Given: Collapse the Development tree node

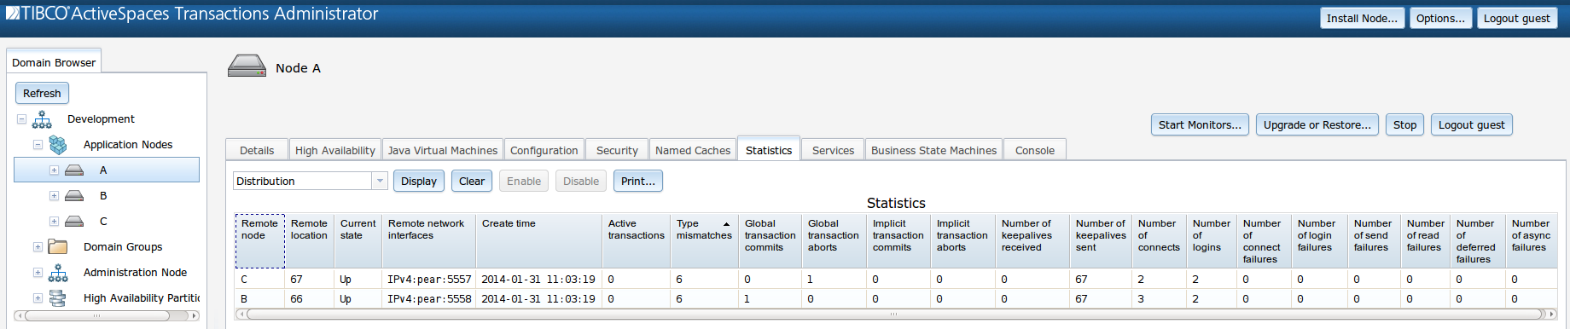Looking at the screenshot, I should coord(21,119).
